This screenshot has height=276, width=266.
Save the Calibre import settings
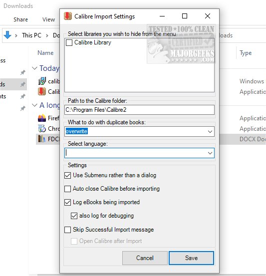191,258
